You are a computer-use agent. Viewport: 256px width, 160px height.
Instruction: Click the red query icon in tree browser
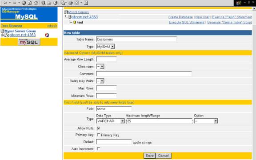point(47,35)
